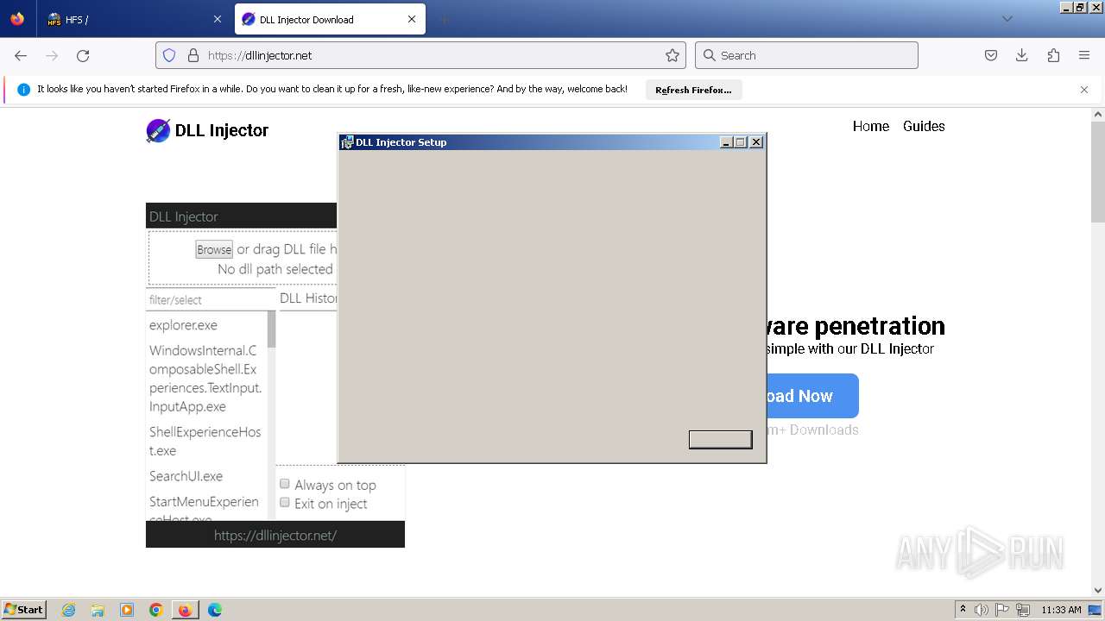Click the Browse button for DLL file

(x=214, y=249)
